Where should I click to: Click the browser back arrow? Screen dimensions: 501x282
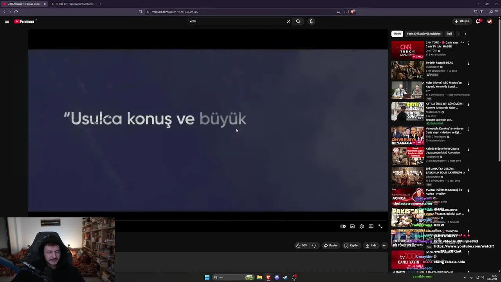coord(4,12)
